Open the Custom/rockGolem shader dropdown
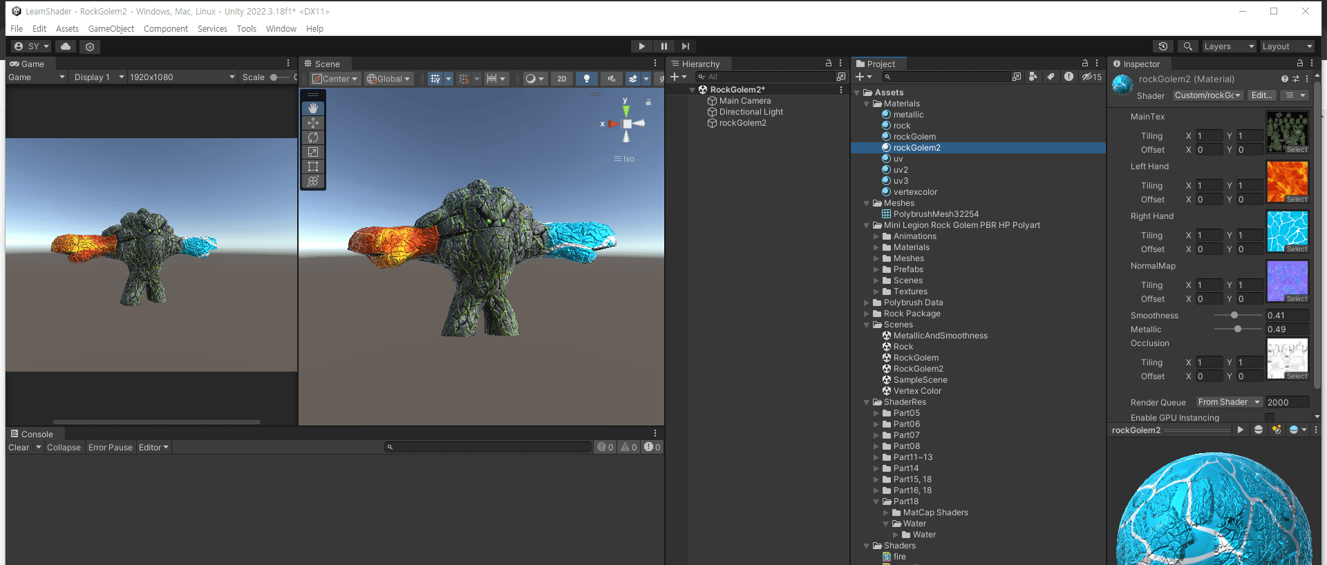This screenshot has width=1327, height=565. coord(1208,95)
